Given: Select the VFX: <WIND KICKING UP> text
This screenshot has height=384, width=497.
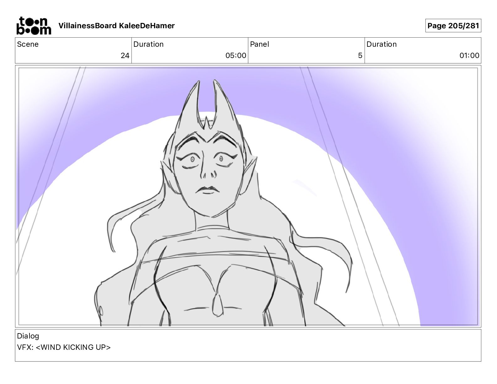Looking at the screenshot, I should pos(64,347).
